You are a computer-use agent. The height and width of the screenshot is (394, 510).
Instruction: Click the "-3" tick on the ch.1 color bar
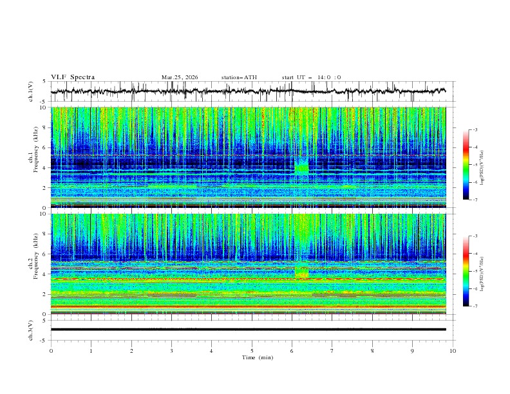point(475,129)
